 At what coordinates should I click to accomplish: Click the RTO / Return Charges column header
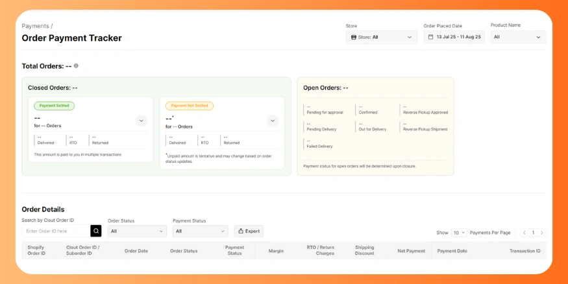pyautogui.click(x=321, y=250)
